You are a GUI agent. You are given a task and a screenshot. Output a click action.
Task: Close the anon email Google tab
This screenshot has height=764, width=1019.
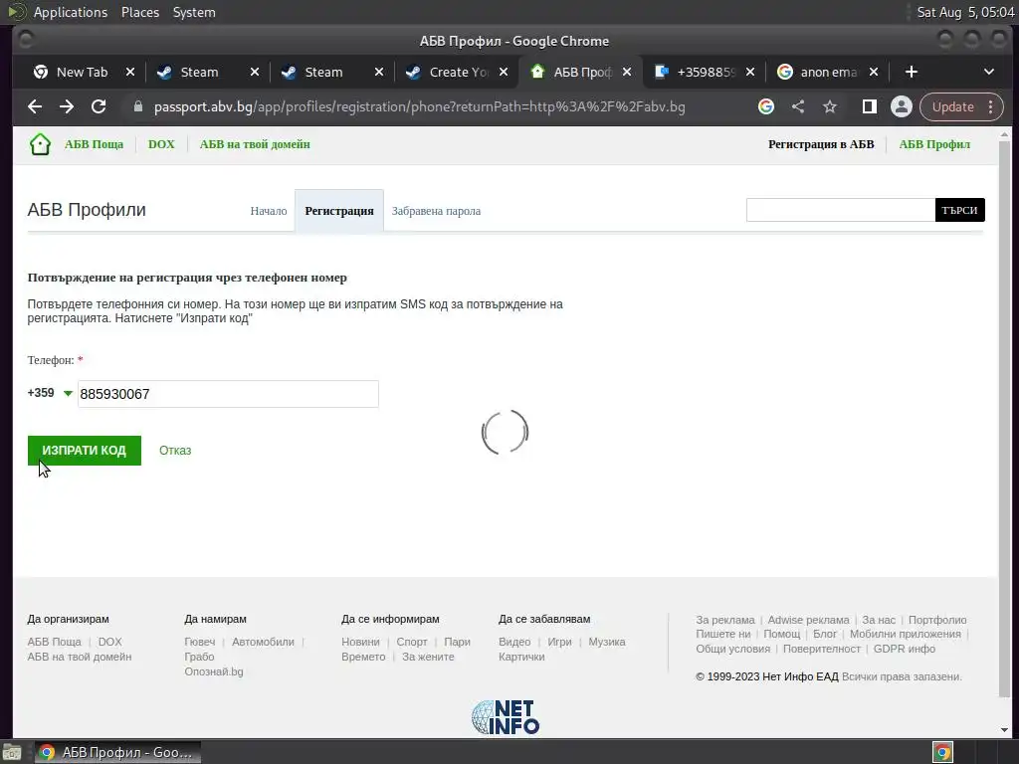(874, 72)
